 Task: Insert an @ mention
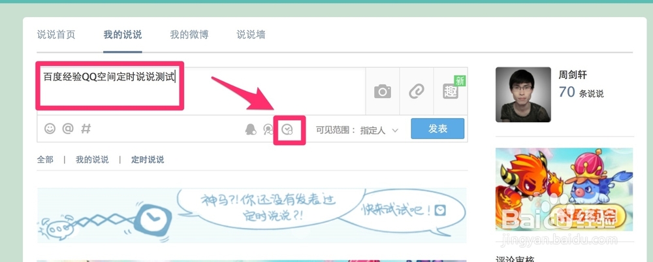pyautogui.click(x=68, y=129)
